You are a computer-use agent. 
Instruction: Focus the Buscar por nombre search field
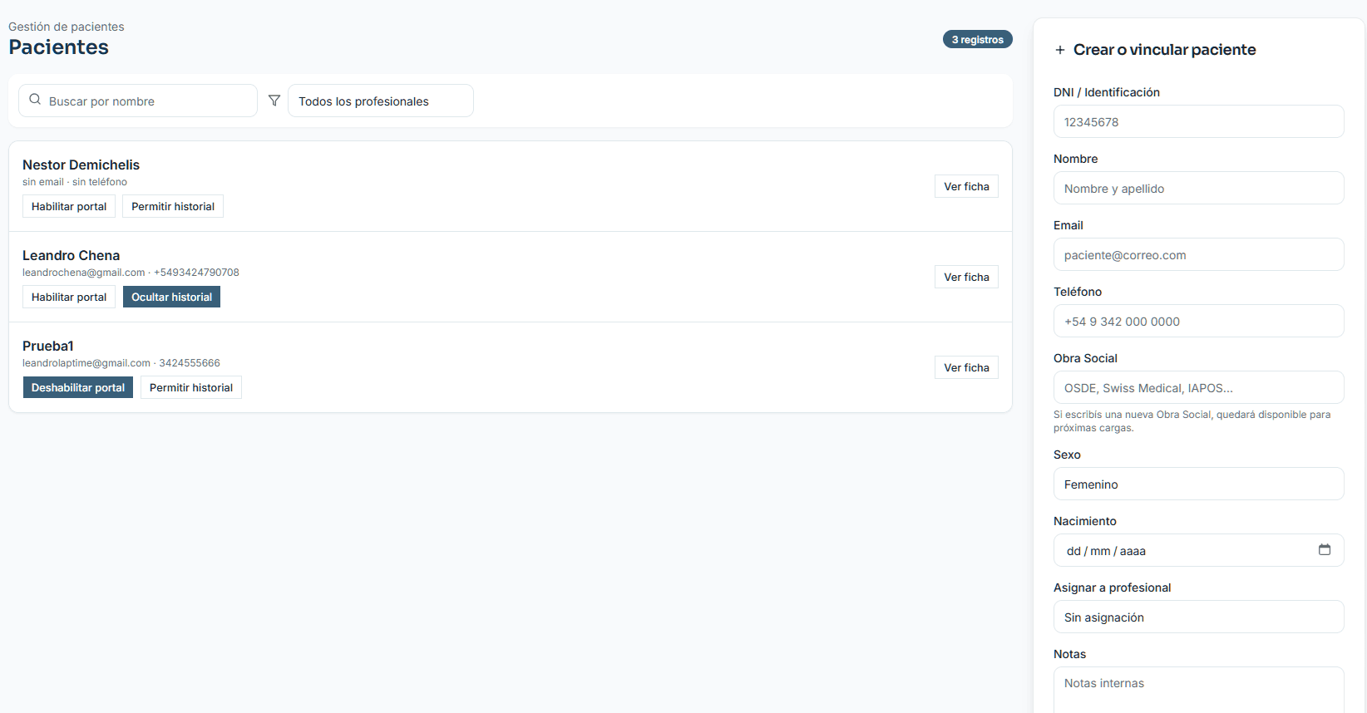[138, 101]
